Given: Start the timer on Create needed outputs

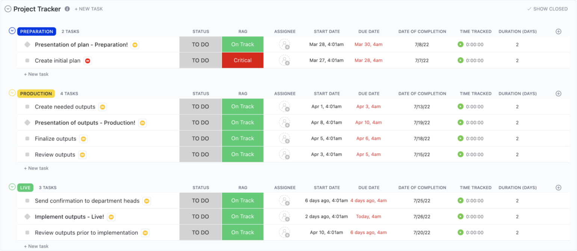Looking at the screenshot, I should [x=461, y=106].
